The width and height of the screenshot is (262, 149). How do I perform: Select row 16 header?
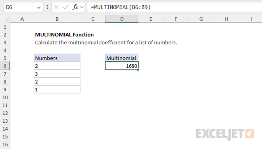point(5,144)
